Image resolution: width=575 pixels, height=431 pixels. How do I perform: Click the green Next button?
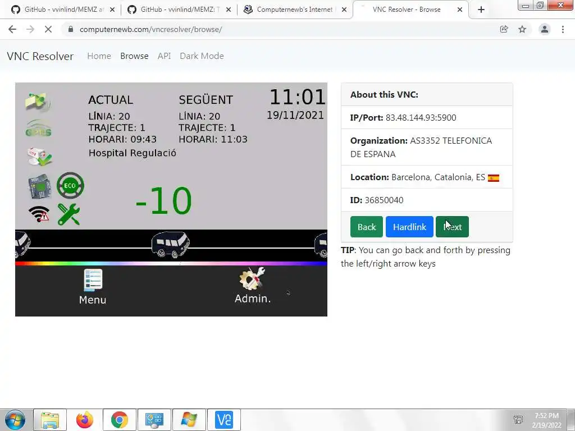click(452, 227)
